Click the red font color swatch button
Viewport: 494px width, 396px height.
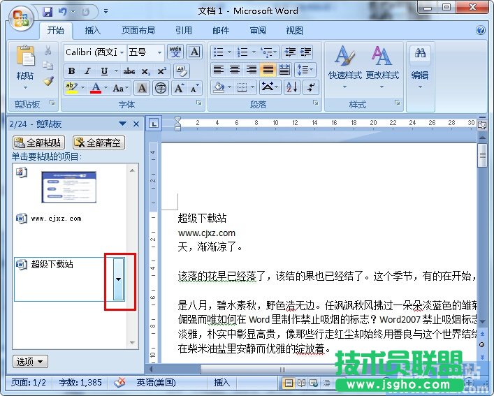click(x=95, y=88)
